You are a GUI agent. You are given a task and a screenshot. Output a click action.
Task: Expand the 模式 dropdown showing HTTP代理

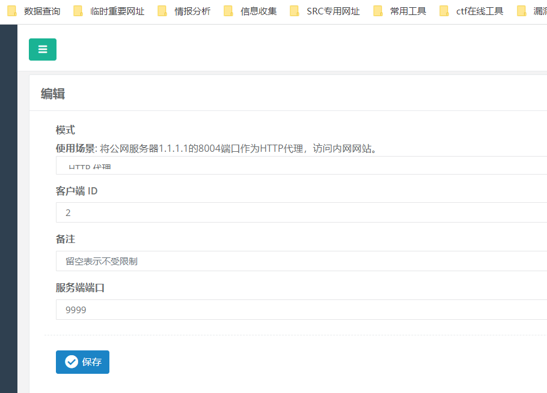coord(301,166)
